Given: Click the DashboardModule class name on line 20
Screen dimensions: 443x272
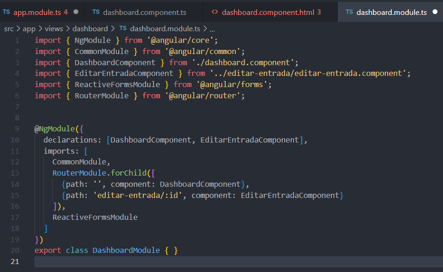Looking at the screenshot, I should click(125, 250).
